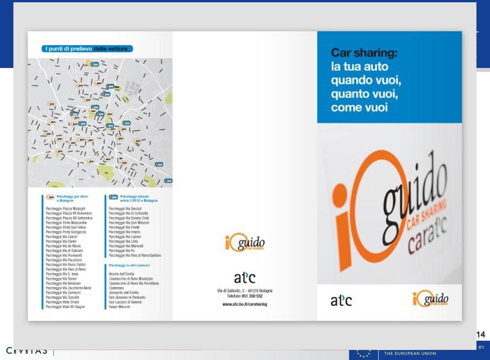Click the 'Car sharing:' cover headline
Screen dimensions: 490x360
[364, 53]
